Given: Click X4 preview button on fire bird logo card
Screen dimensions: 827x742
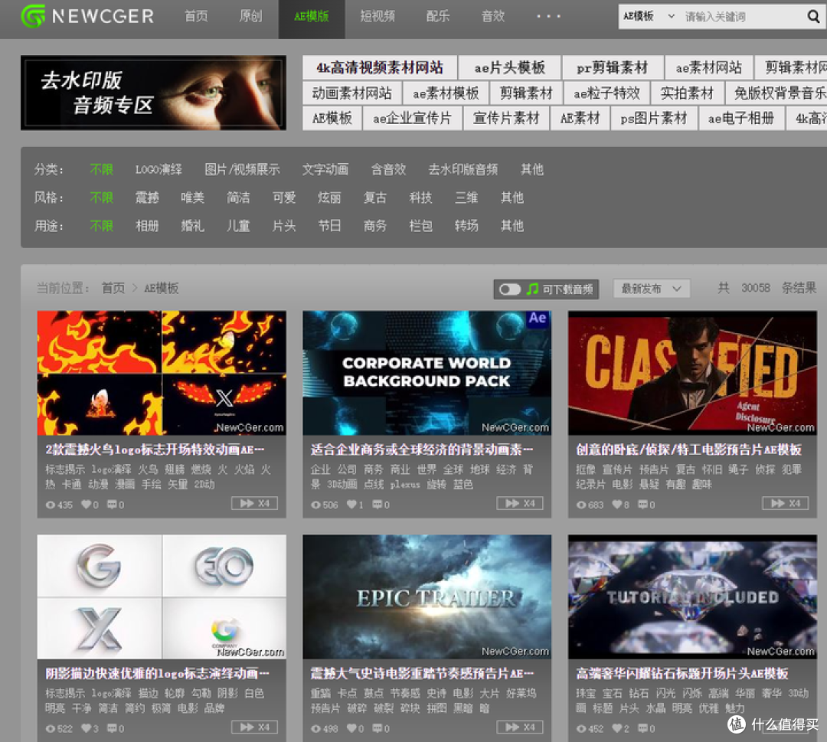Looking at the screenshot, I should (254, 504).
